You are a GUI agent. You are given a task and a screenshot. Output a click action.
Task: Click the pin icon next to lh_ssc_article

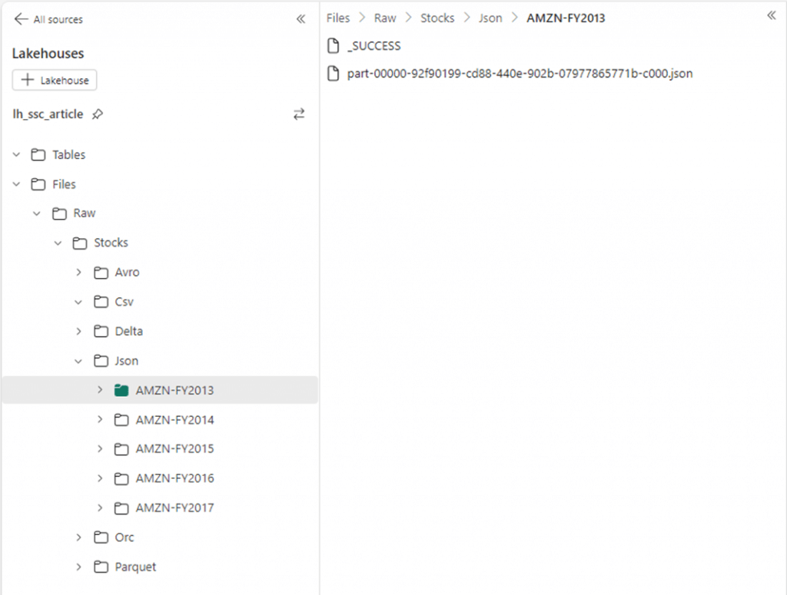(98, 114)
